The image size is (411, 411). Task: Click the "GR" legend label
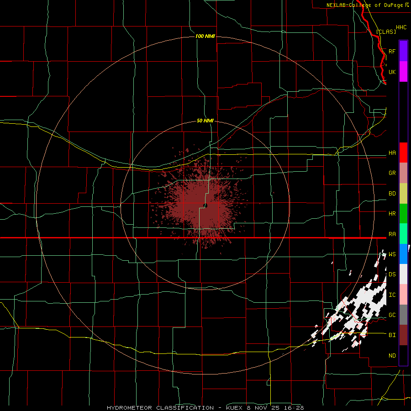[x=392, y=173]
